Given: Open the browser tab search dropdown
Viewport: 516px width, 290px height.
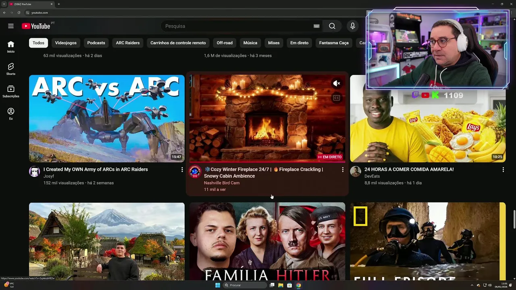Looking at the screenshot, I should pos(4,4).
